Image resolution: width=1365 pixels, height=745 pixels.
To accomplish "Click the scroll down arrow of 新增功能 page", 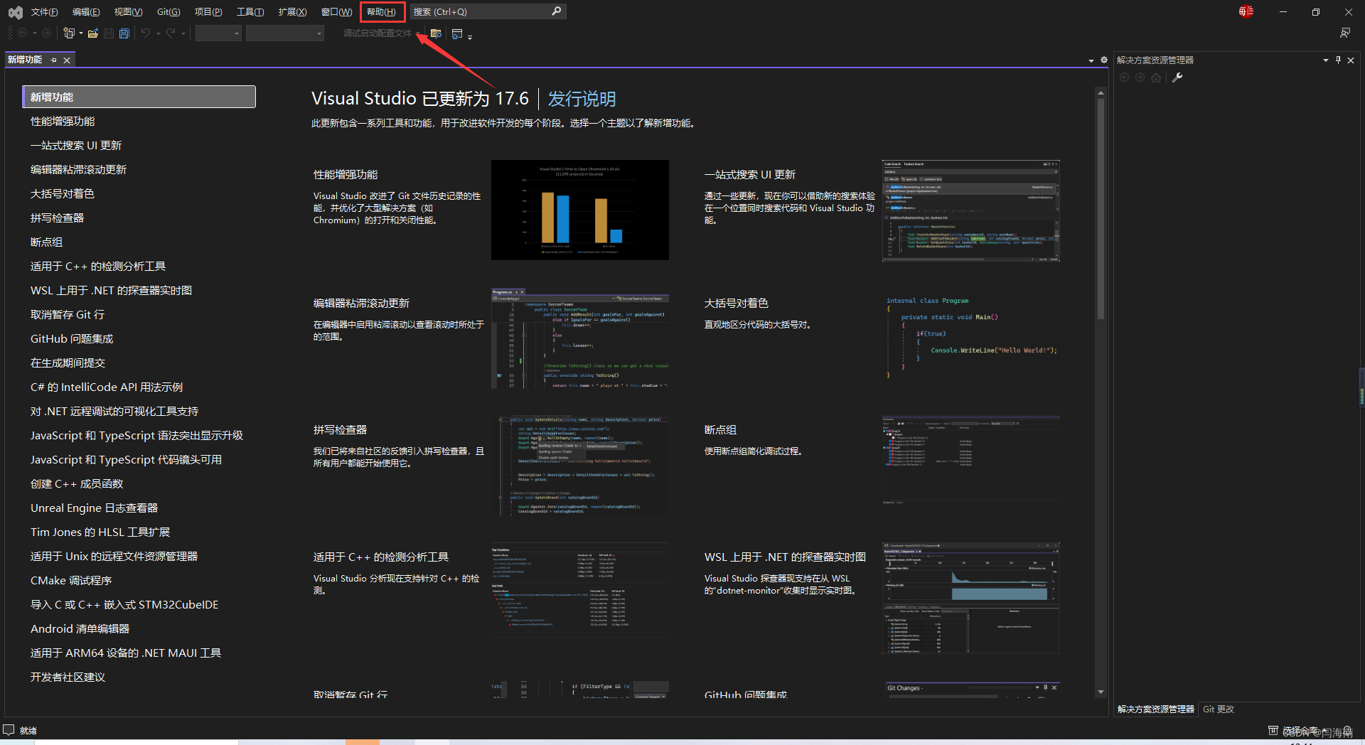I will coord(1101,692).
